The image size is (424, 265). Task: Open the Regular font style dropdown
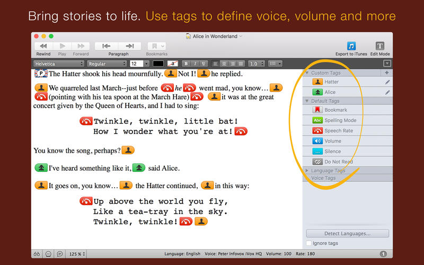[107, 64]
